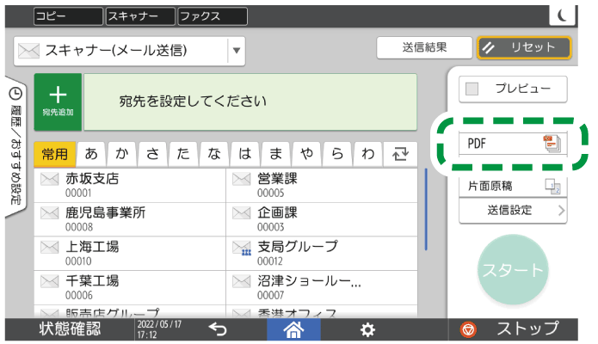
Task: Tap the double-slash icon on リセット
Action: click(x=489, y=47)
